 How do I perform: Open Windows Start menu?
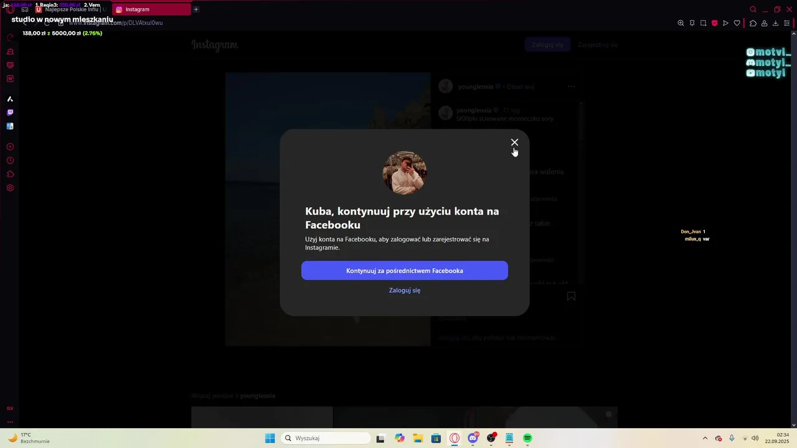pos(270,438)
